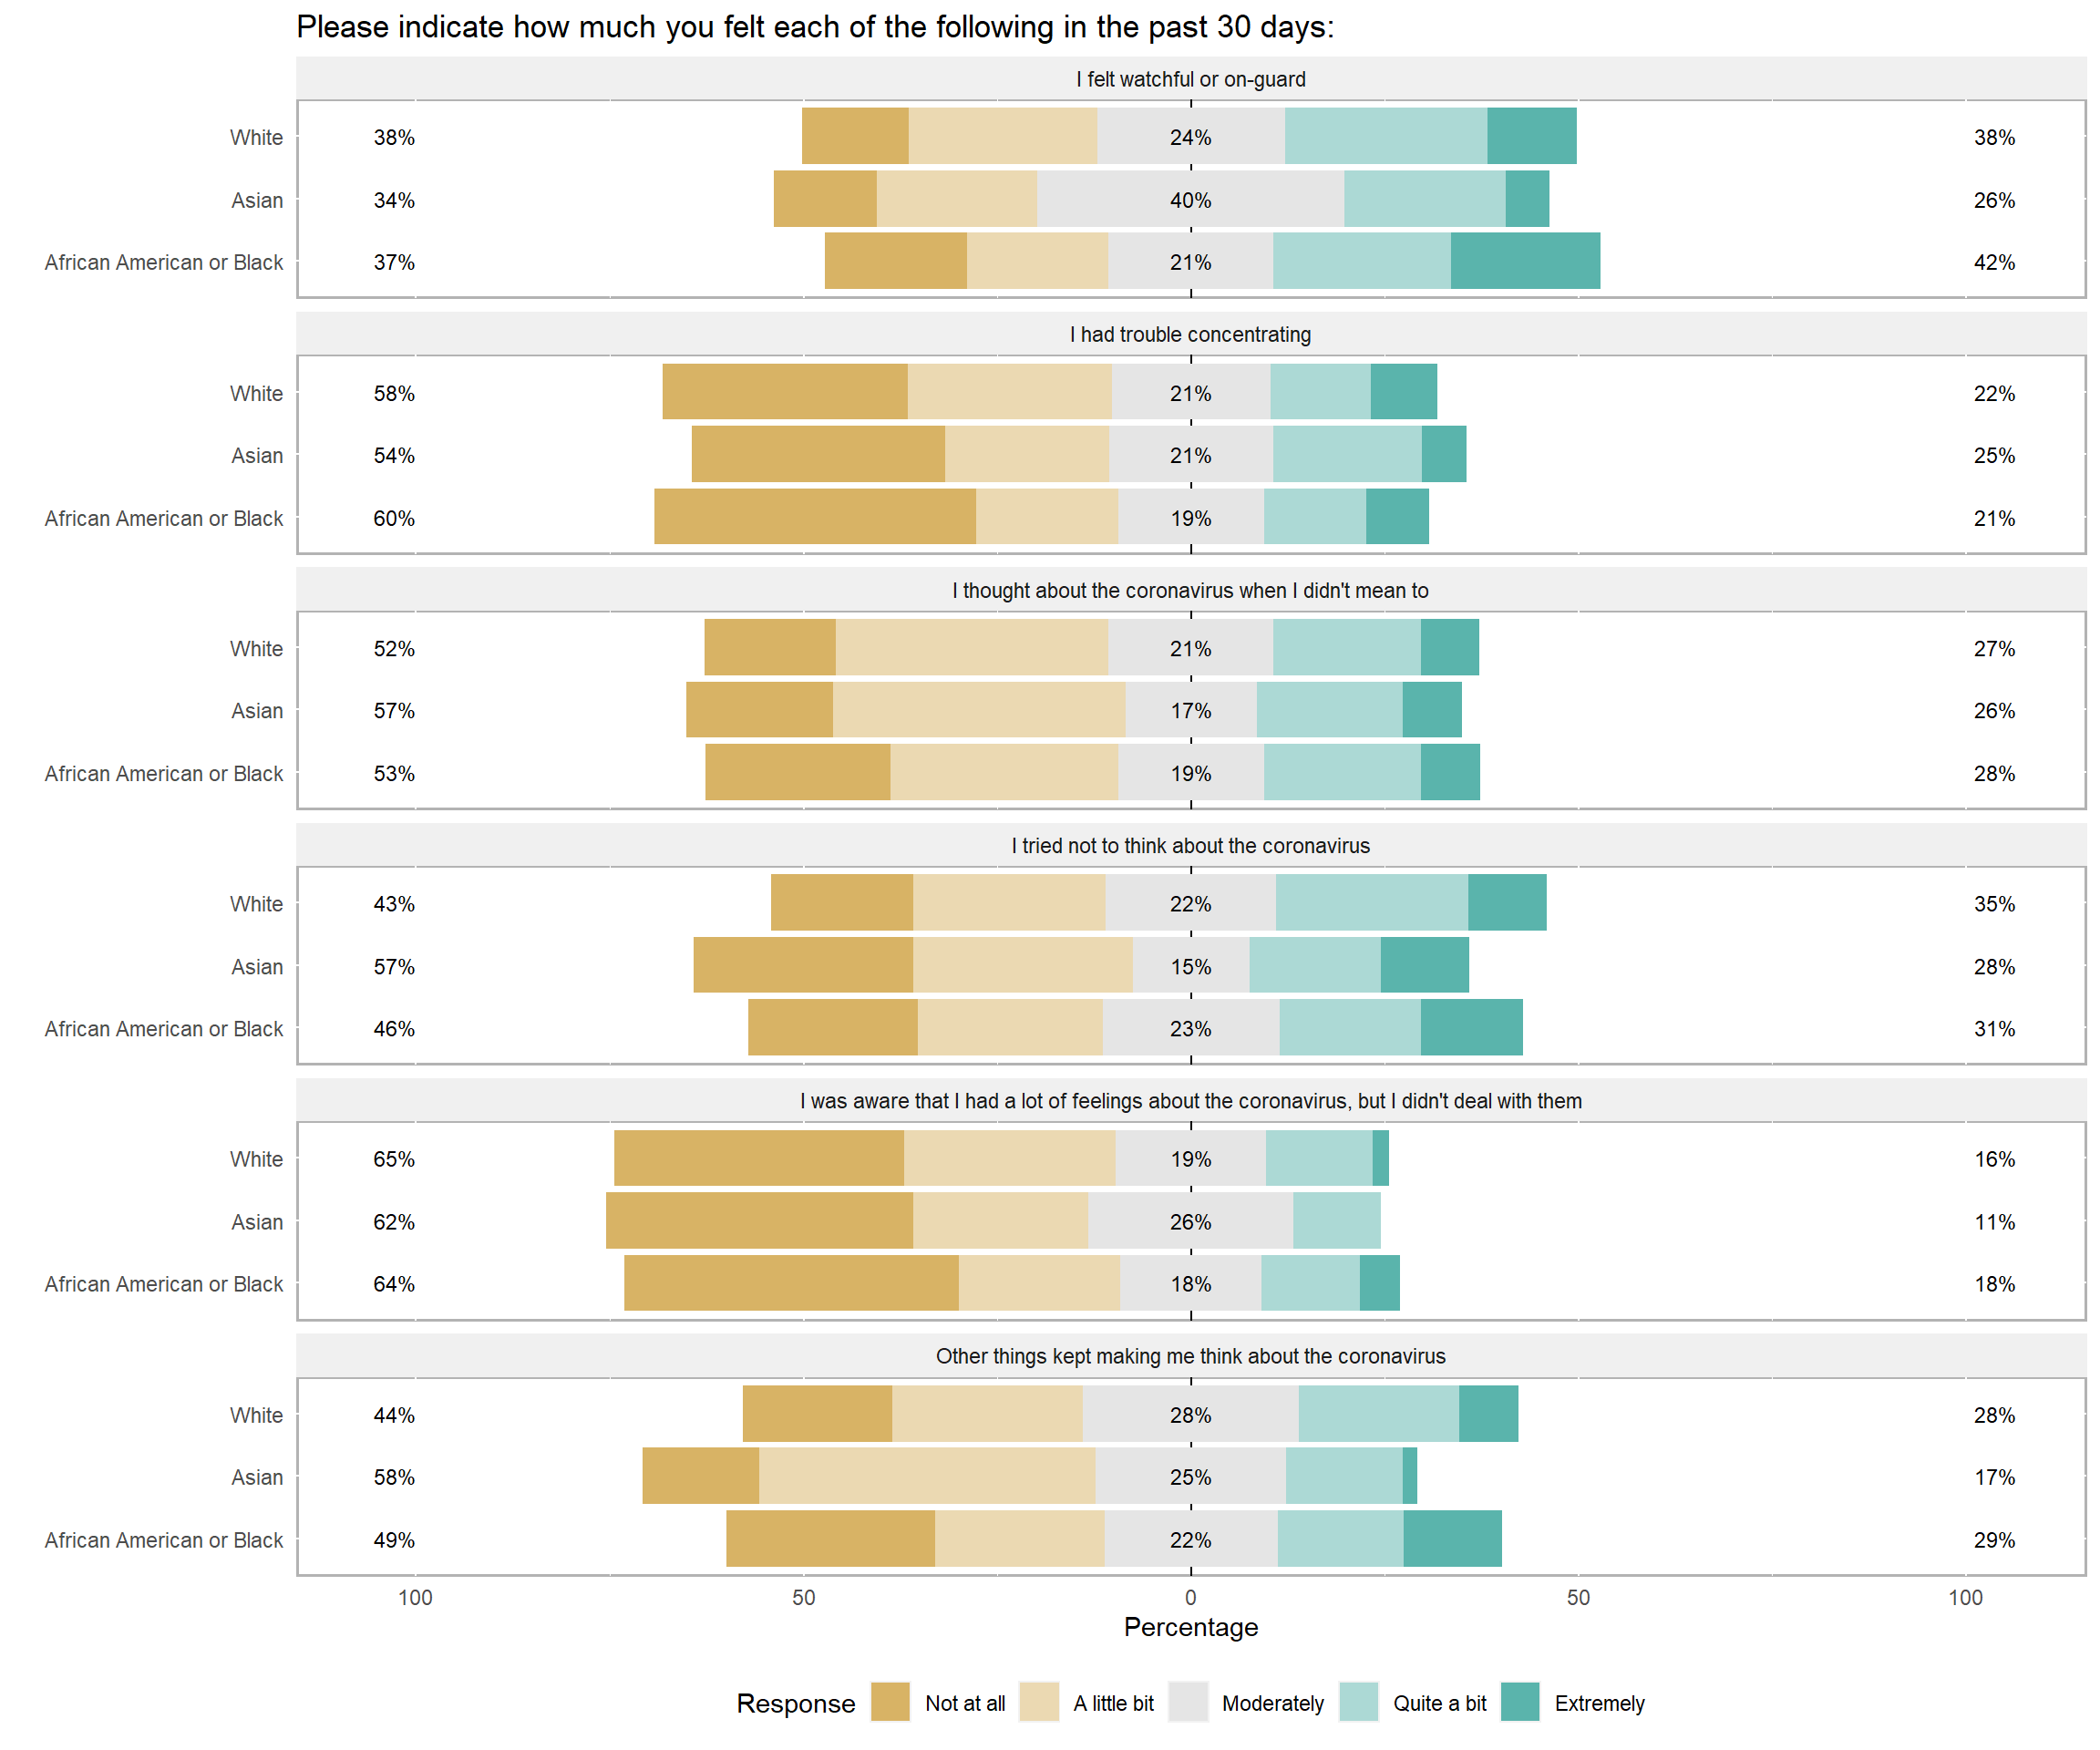Image resolution: width=2100 pixels, height=1750 pixels.
Task: Click the 'Response' legend title
Action: [x=796, y=1704]
